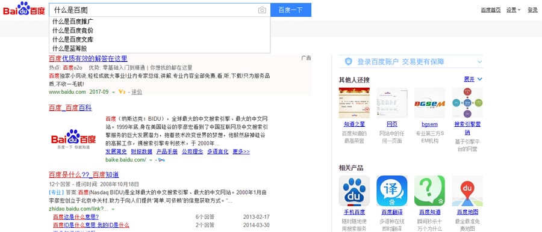
Task: Click 2013-02-17 date text
Action: coord(256,217)
